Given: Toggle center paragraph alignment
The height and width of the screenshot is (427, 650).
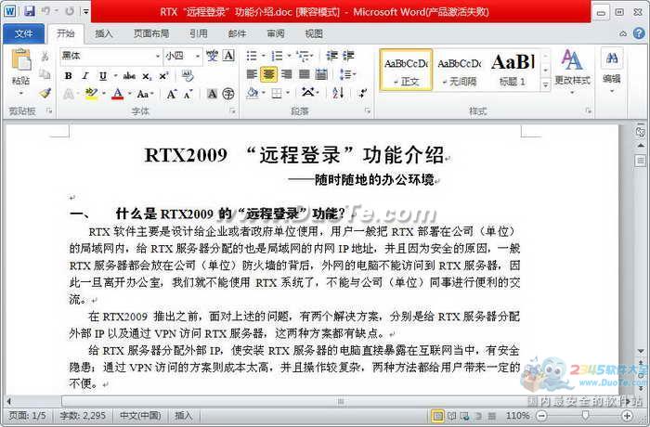Looking at the screenshot, I should click(x=268, y=74).
